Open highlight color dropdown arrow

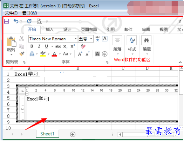click(49, 54)
